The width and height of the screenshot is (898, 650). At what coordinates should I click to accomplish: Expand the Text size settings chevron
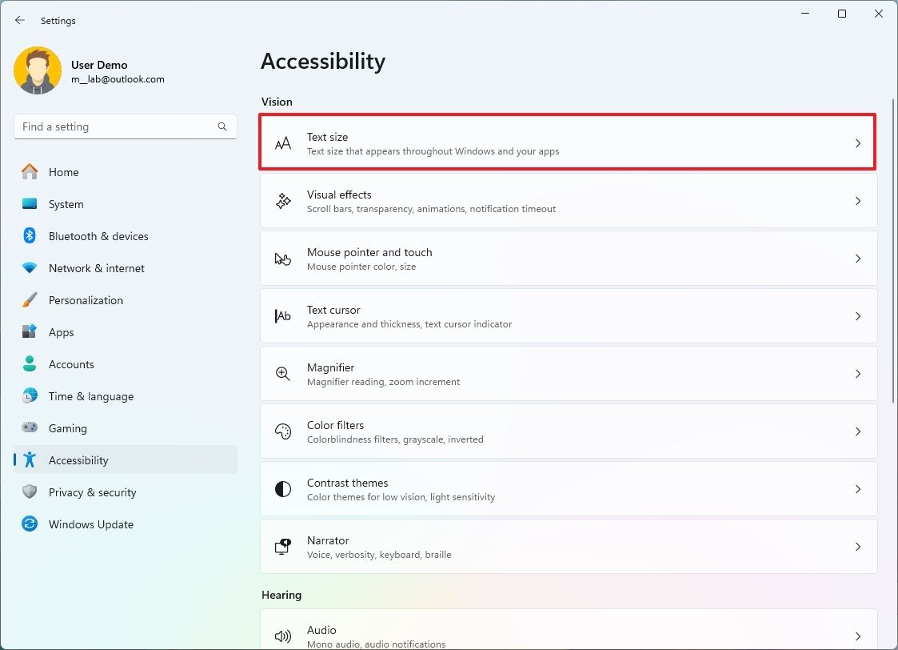[x=858, y=142]
